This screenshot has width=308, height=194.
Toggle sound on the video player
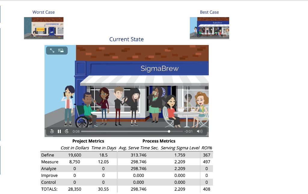point(199,131)
